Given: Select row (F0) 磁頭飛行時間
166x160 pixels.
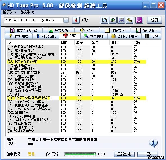Looking at the screenshot, I should pos(77,131).
